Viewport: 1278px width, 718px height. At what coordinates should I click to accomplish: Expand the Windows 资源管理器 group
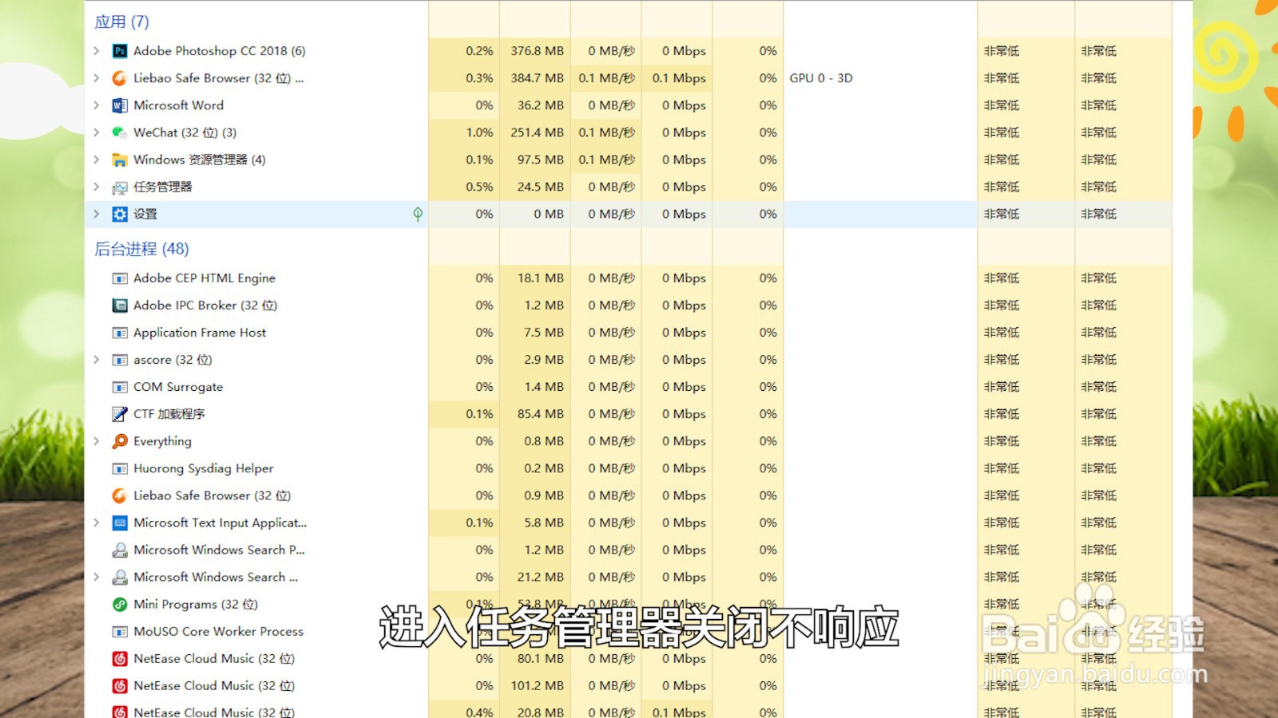point(97,160)
